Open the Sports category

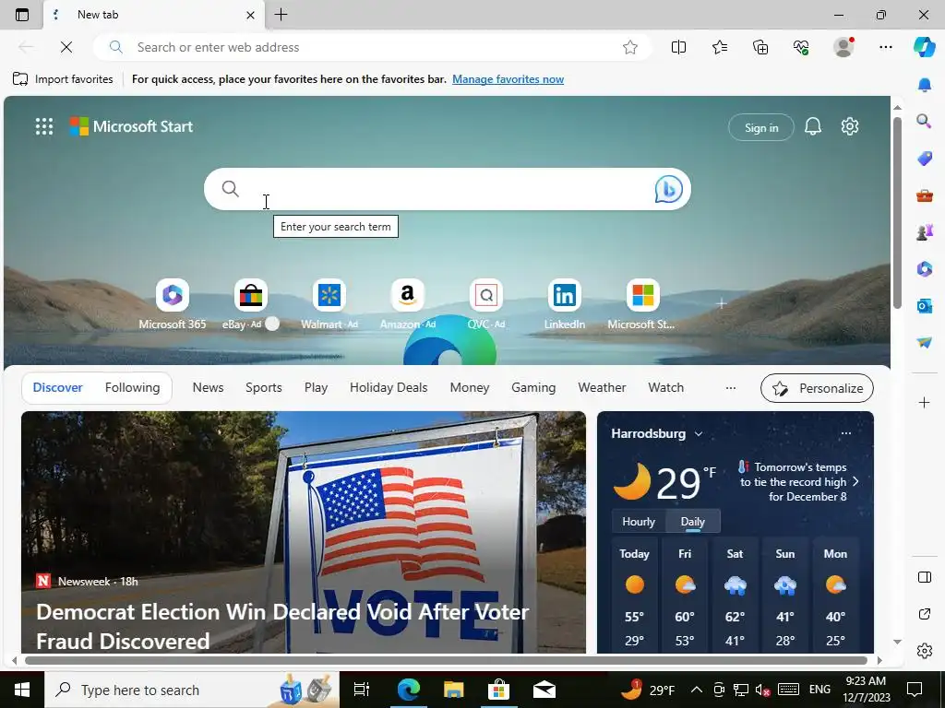click(x=263, y=388)
